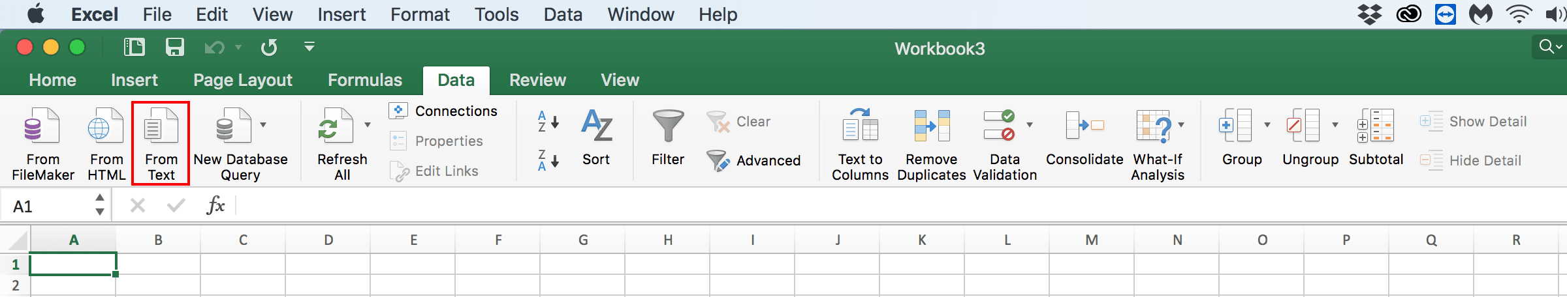
Task: Save workbook using floppy disk icon
Action: pos(174,47)
